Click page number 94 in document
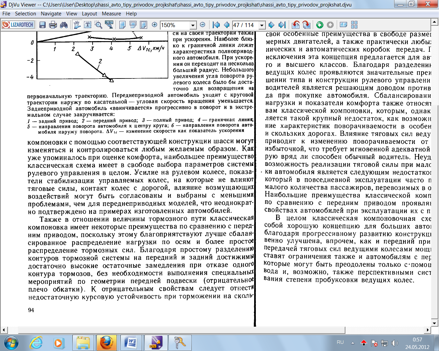This screenshot has height=351, width=439. tap(31, 310)
